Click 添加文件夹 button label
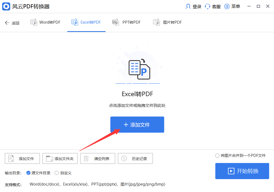This screenshot has width=274, height=192. 64,159
